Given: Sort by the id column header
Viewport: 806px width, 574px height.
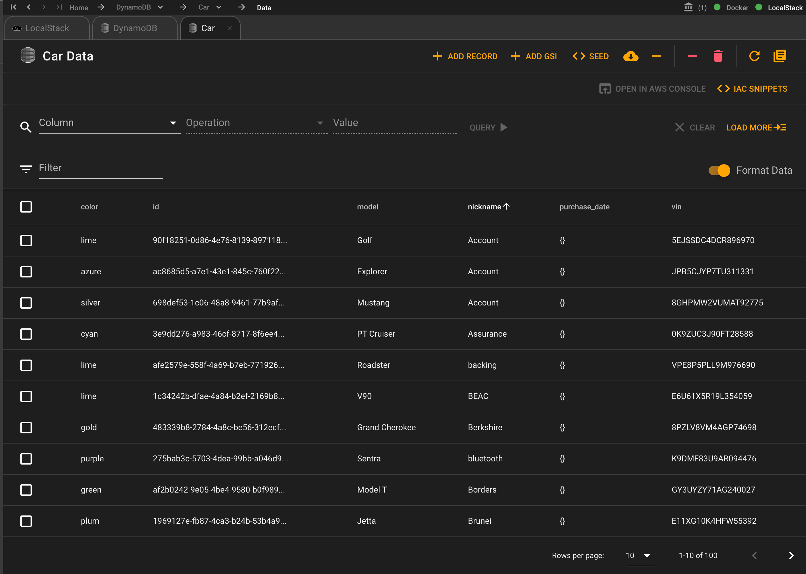Looking at the screenshot, I should (156, 207).
